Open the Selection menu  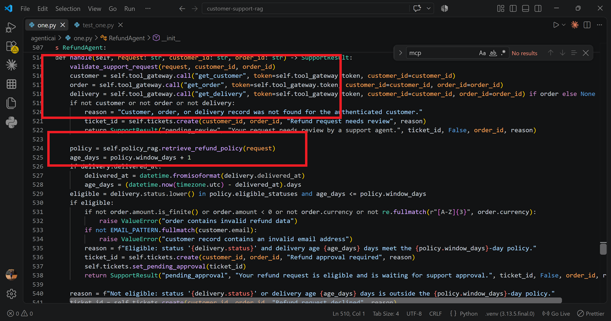[68, 9]
